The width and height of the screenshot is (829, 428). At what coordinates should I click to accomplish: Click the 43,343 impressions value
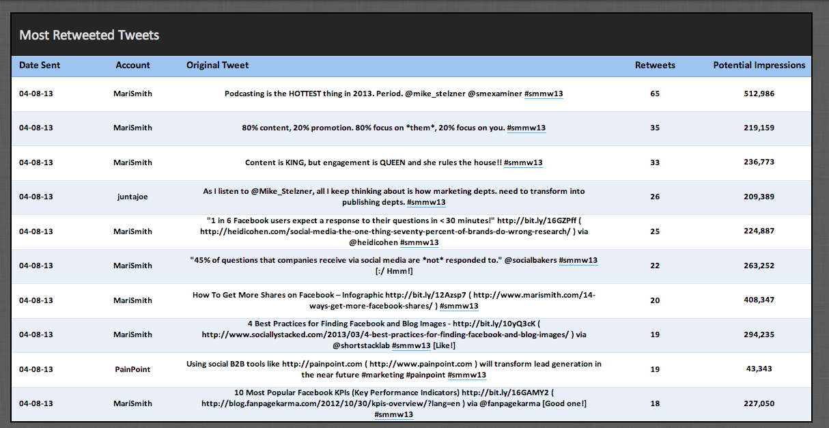[x=759, y=369]
